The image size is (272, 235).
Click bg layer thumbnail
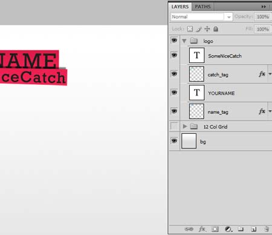coord(189,141)
